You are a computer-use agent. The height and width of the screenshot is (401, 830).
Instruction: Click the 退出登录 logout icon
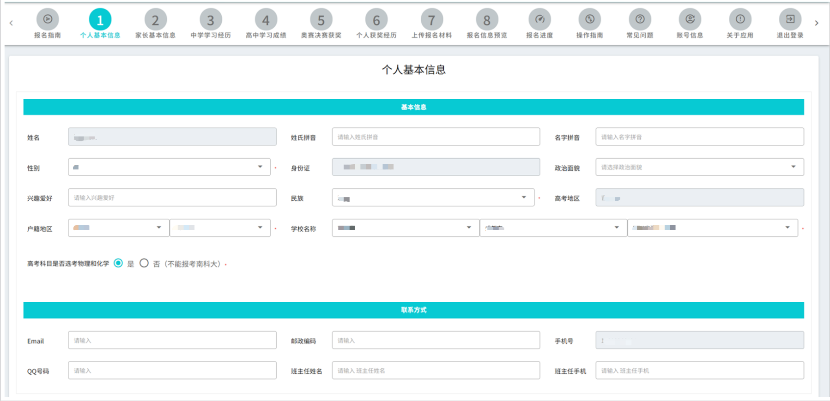790,19
